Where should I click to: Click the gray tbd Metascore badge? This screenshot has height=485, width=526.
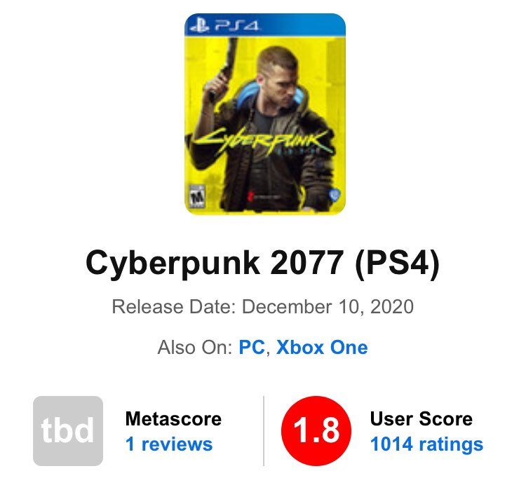coord(68,431)
